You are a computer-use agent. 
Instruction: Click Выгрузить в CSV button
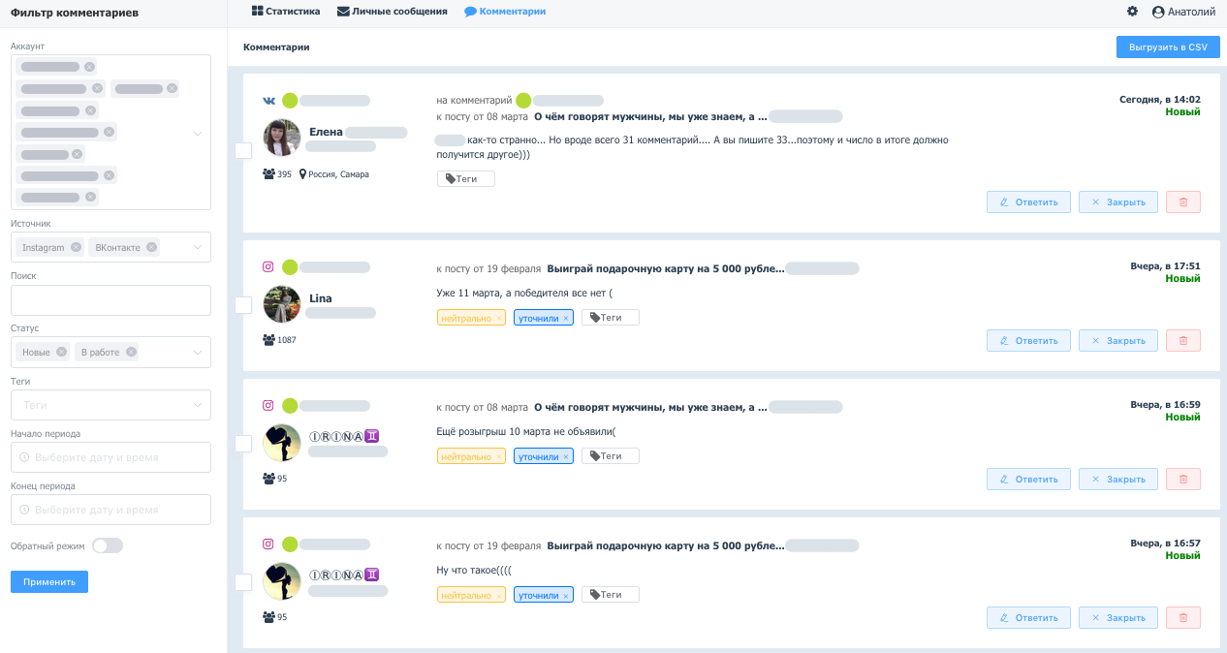(x=1168, y=47)
